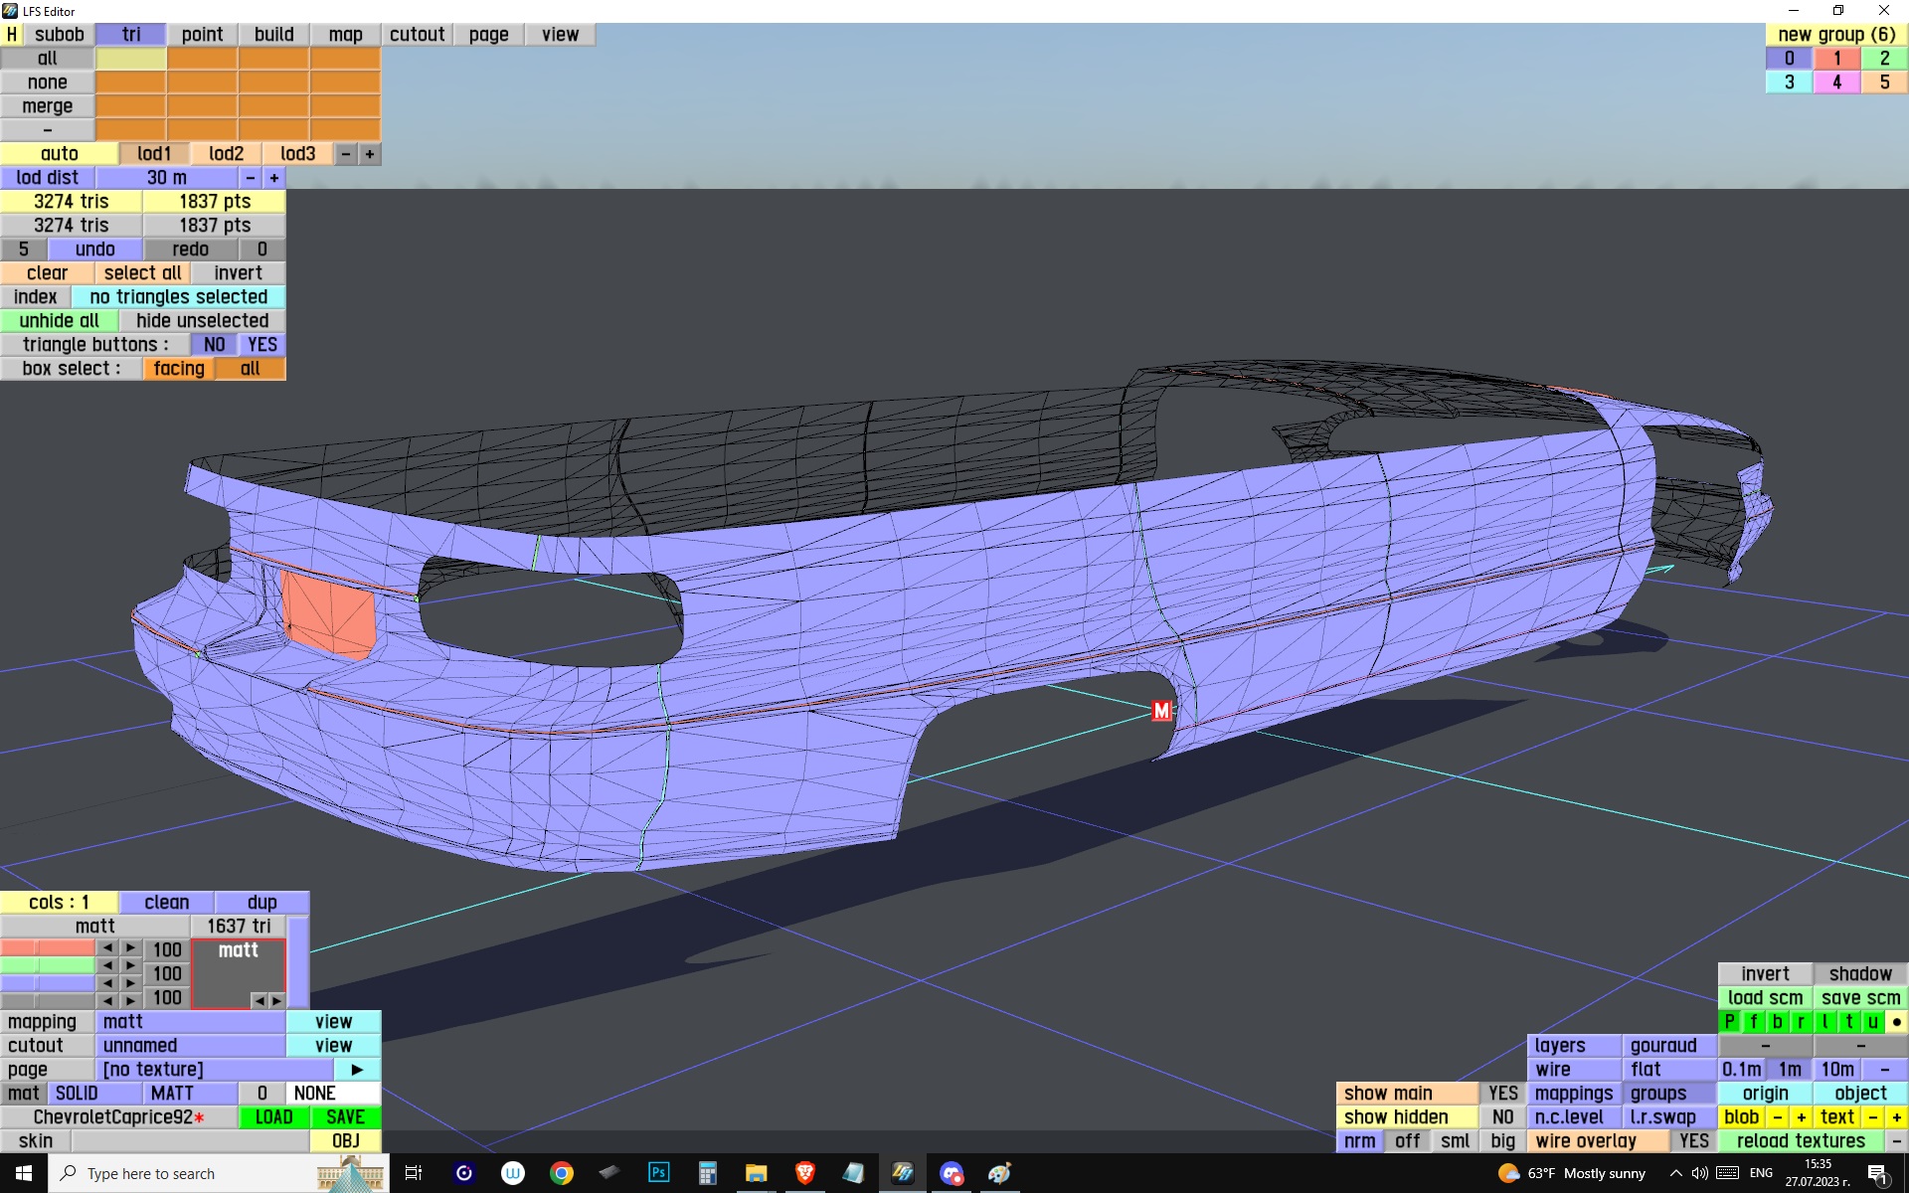Toggle show hidden NO button

pyautogui.click(x=1502, y=1117)
